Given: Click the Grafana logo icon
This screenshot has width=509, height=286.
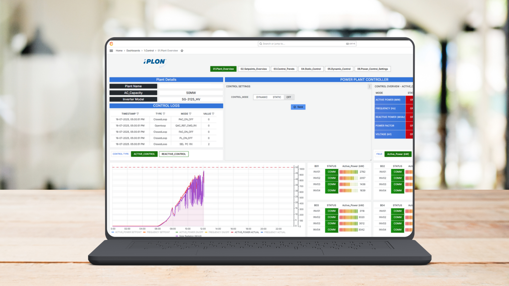Looking at the screenshot, I should coord(111,43).
